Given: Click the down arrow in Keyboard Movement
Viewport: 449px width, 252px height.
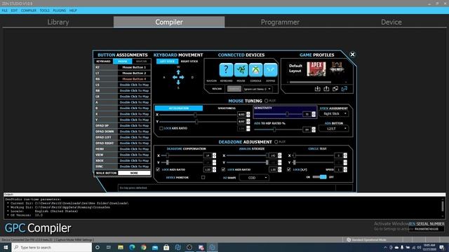Looking at the screenshot, I should point(178,83).
